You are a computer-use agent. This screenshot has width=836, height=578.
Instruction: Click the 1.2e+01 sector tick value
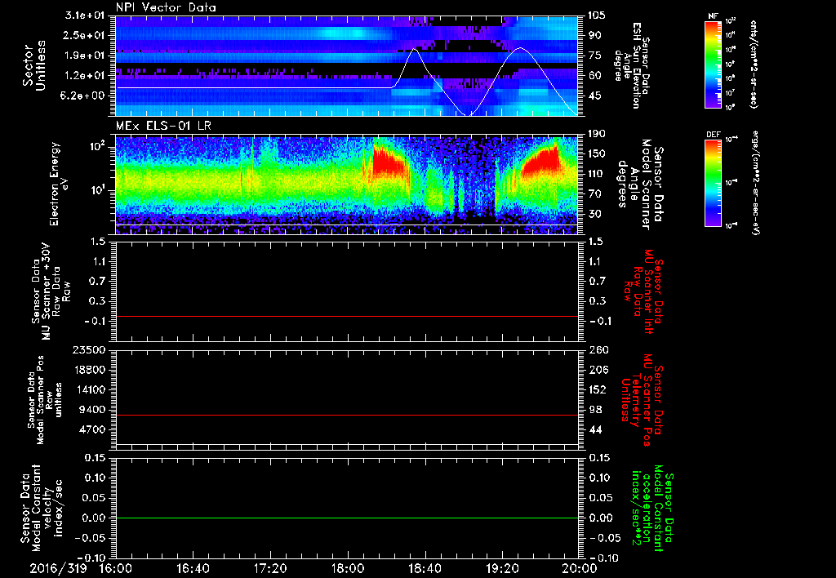(85, 76)
